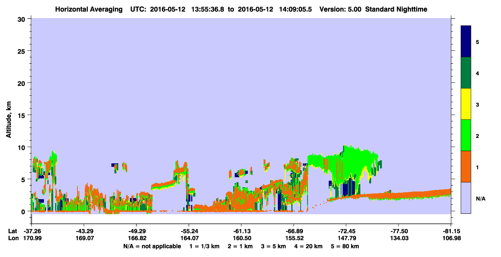Click the bright green colorbar segment labeled 2

point(466,135)
